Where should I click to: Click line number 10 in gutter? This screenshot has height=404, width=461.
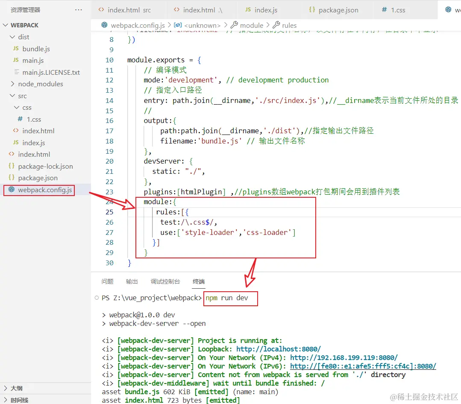pyautogui.click(x=109, y=60)
